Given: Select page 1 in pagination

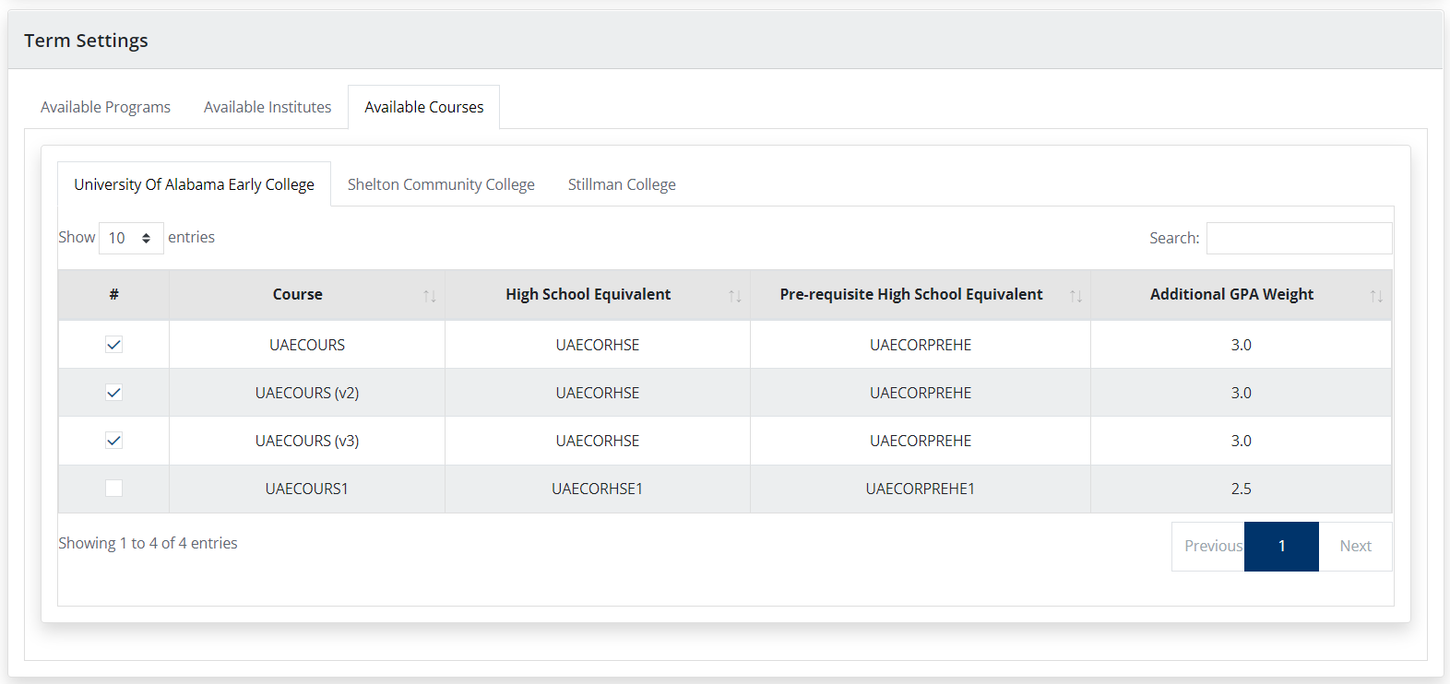Looking at the screenshot, I should pos(1281,546).
